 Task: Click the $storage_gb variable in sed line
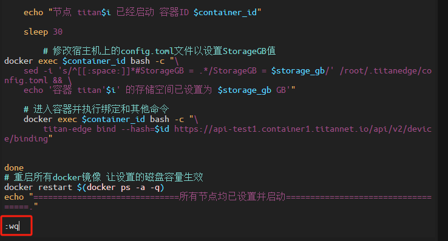(297, 70)
